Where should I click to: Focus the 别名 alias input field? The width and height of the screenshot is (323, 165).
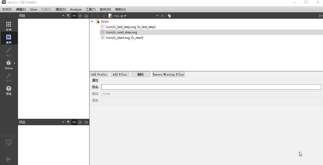click(211, 87)
